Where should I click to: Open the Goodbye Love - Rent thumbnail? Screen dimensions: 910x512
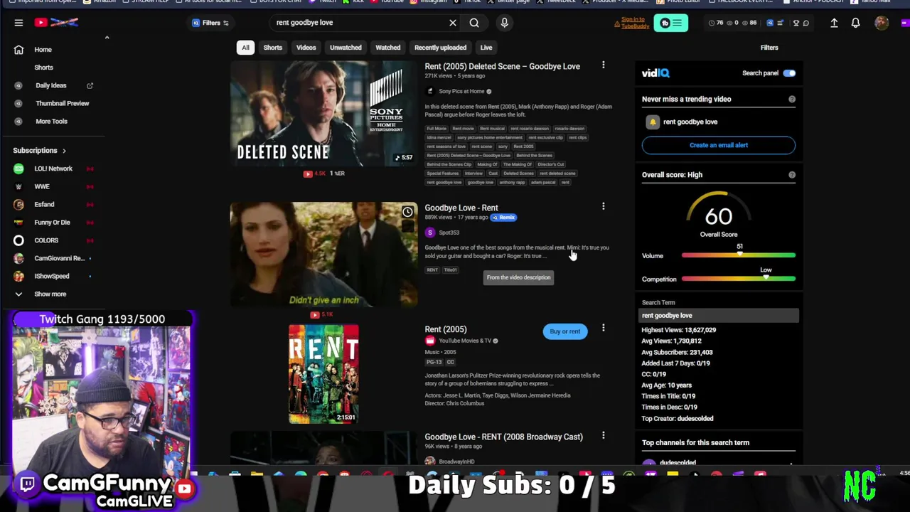323,255
